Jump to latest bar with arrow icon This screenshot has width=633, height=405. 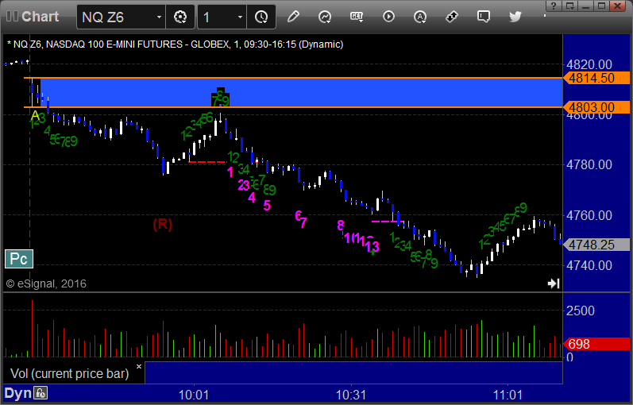[x=554, y=283]
